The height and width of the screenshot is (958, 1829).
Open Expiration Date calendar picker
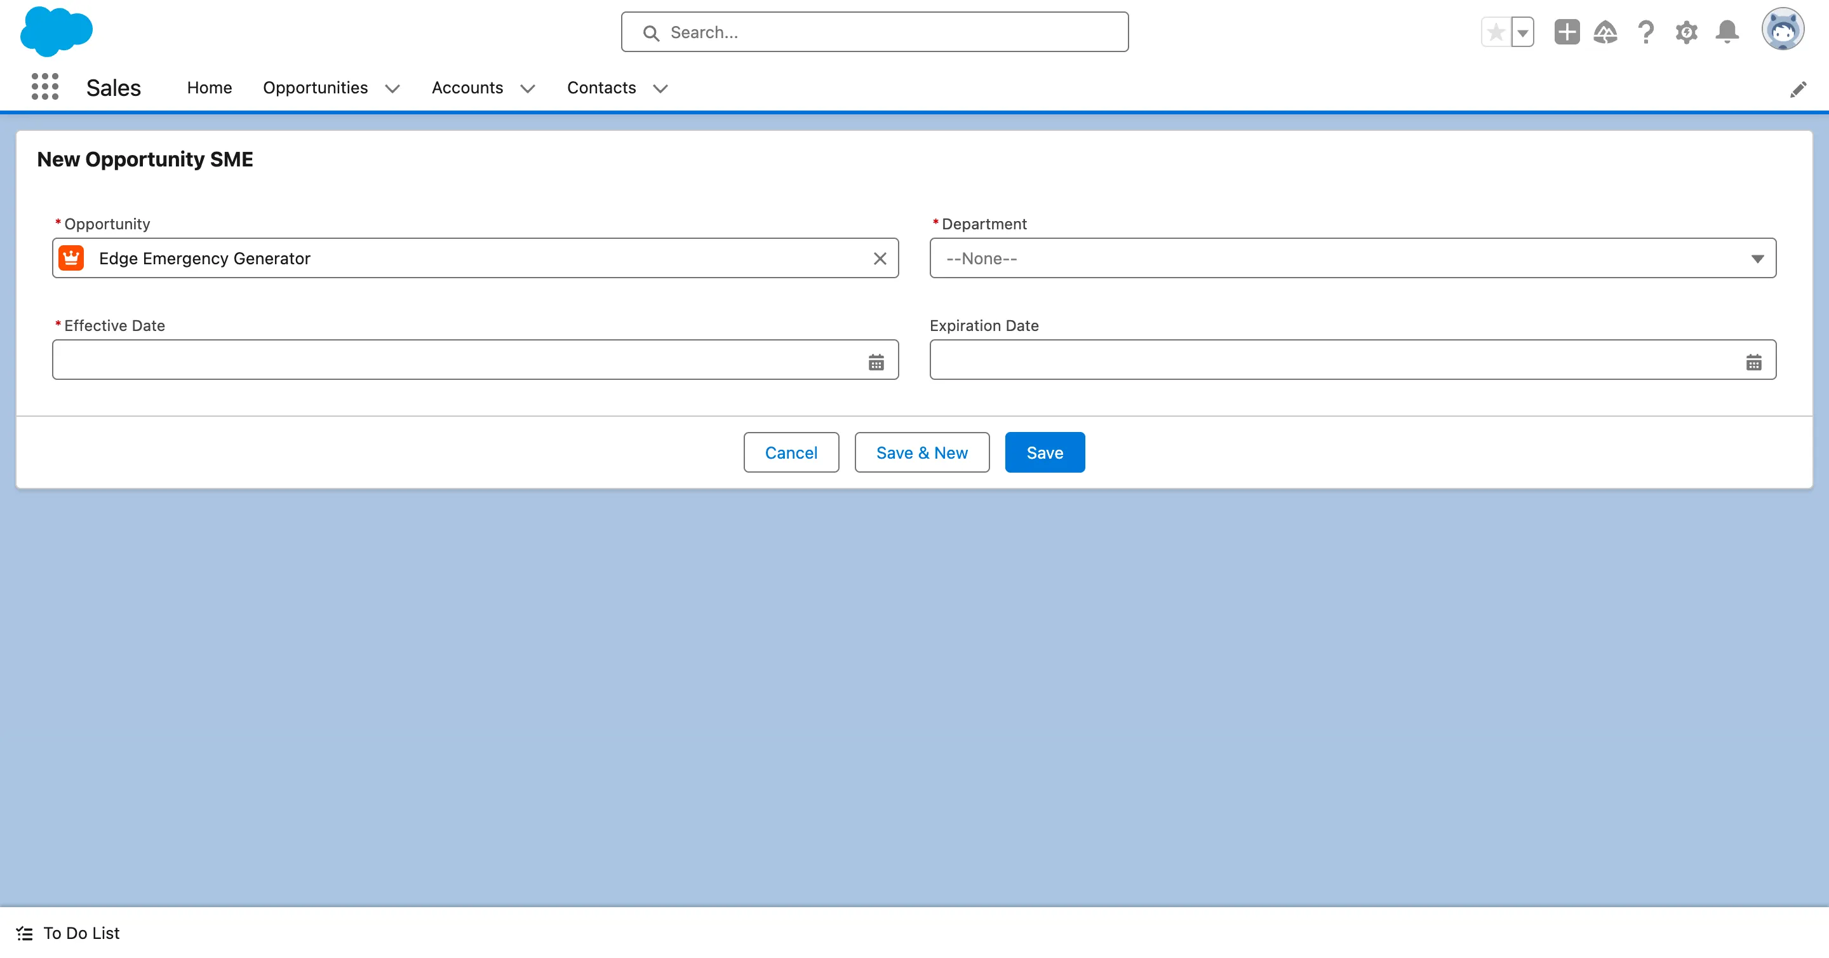click(1753, 362)
